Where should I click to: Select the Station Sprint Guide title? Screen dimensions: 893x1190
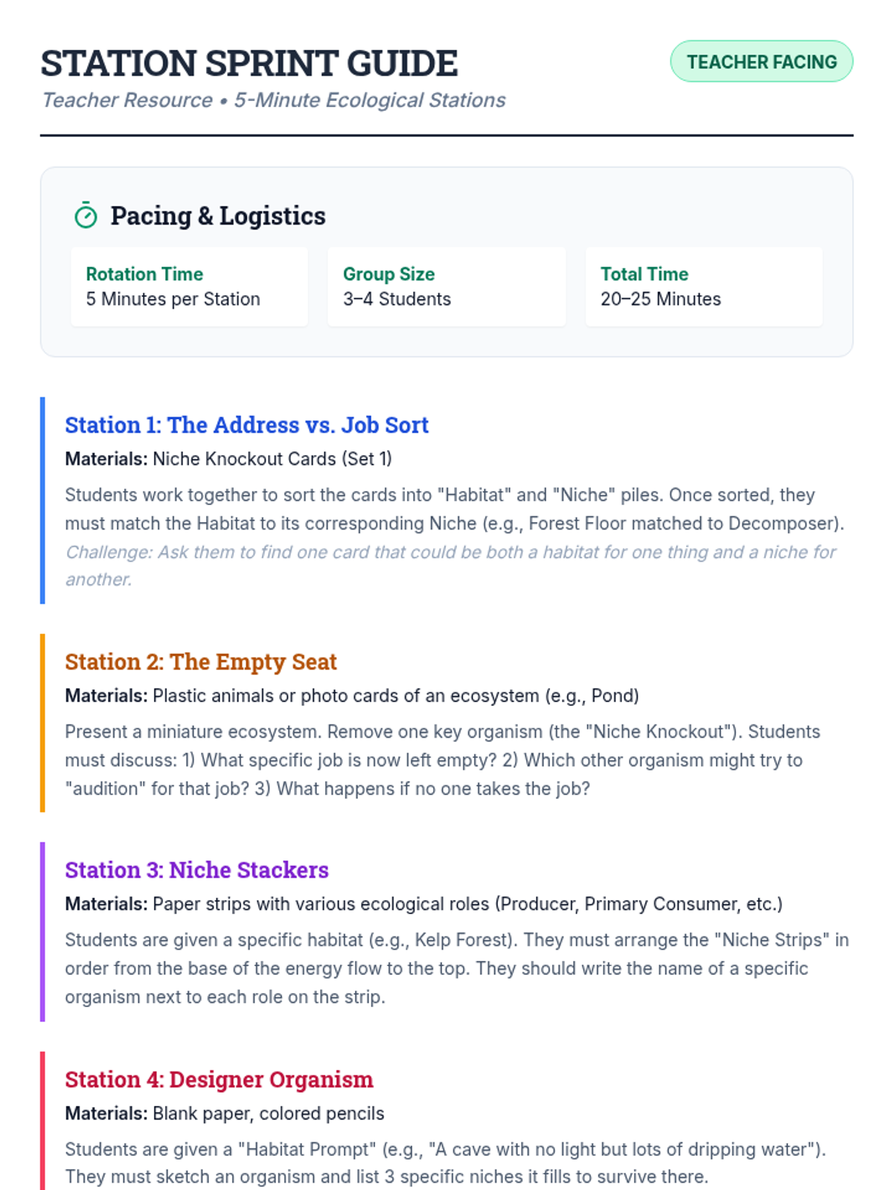pos(249,63)
